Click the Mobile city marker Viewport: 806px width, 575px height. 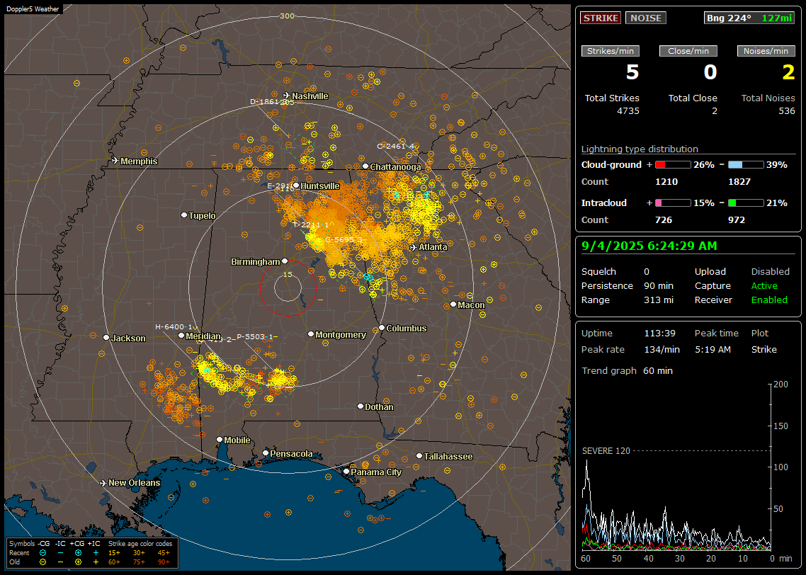pyautogui.click(x=220, y=439)
